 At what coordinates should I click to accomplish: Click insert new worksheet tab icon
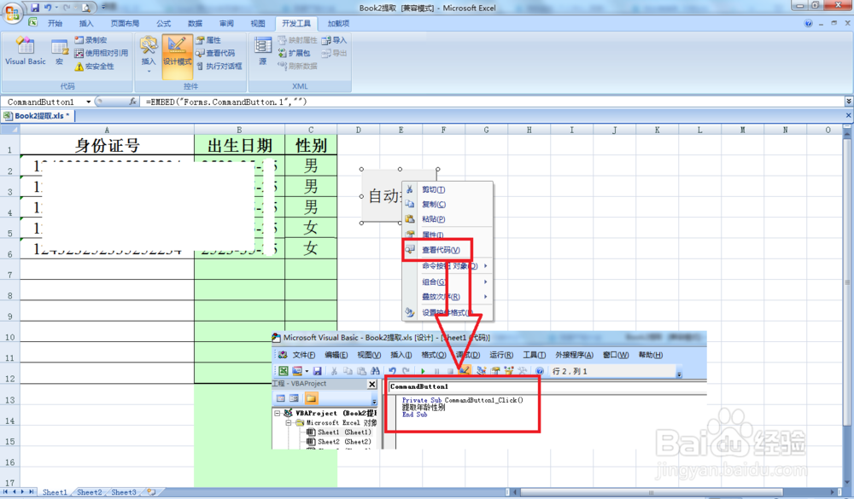(x=151, y=492)
